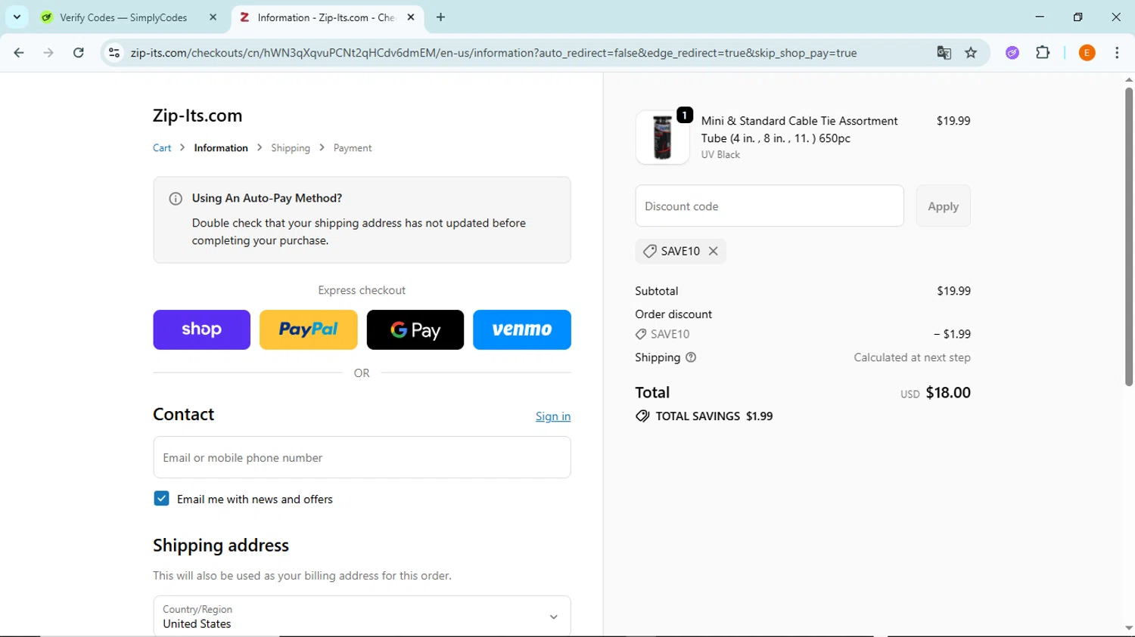Image resolution: width=1135 pixels, height=637 pixels.
Task: Open the tab search dropdown arrow
Action: (x=17, y=17)
